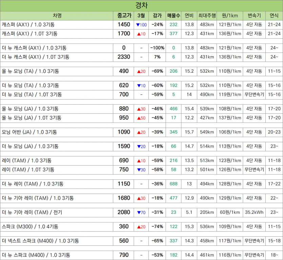Click 더 뉴 기아 레이 (TAM) / 1.0 3기통 name
Screen dimensions: 283x260
tap(38, 198)
